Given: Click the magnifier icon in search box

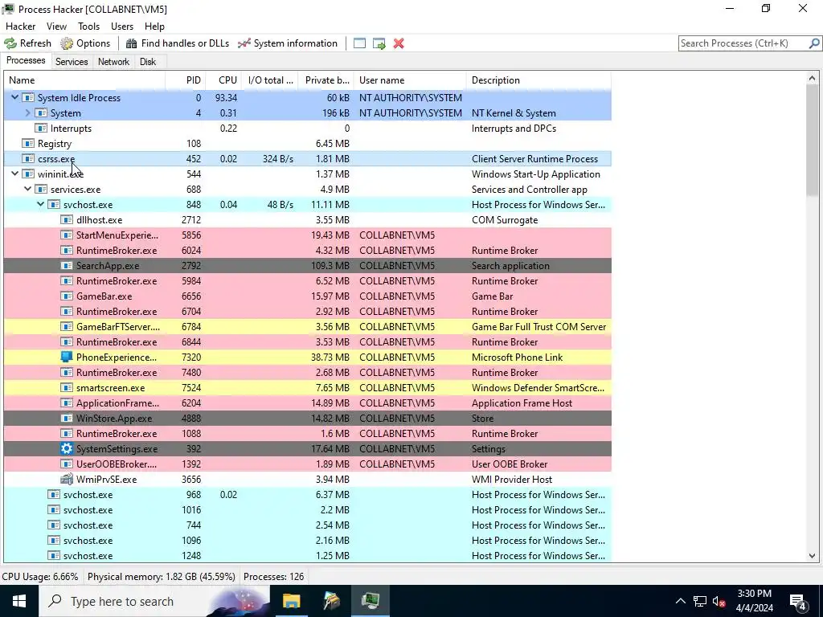Looking at the screenshot, I should [x=814, y=43].
